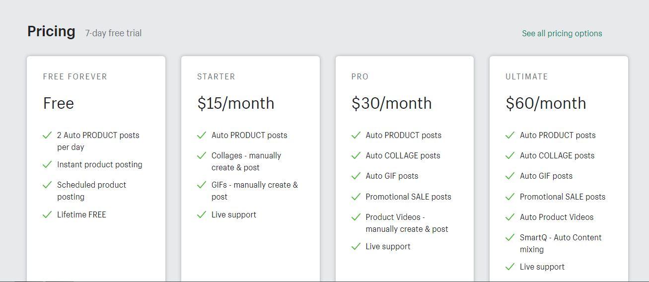
Task: Click the Scheduled product posting feature text
Action: click(x=92, y=191)
